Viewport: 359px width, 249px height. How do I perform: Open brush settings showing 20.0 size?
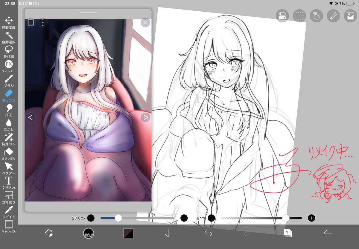pyautogui.click(x=89, y=233)
